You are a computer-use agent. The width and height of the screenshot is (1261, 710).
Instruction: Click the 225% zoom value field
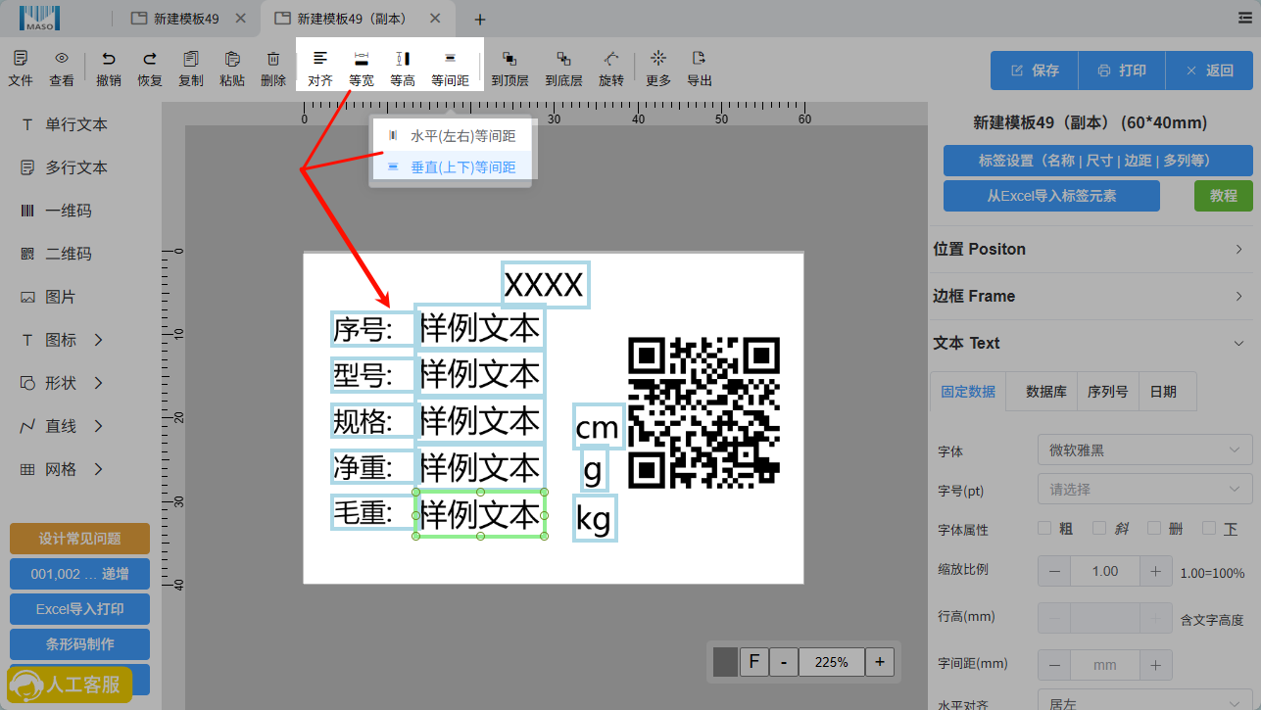point(832,662)
